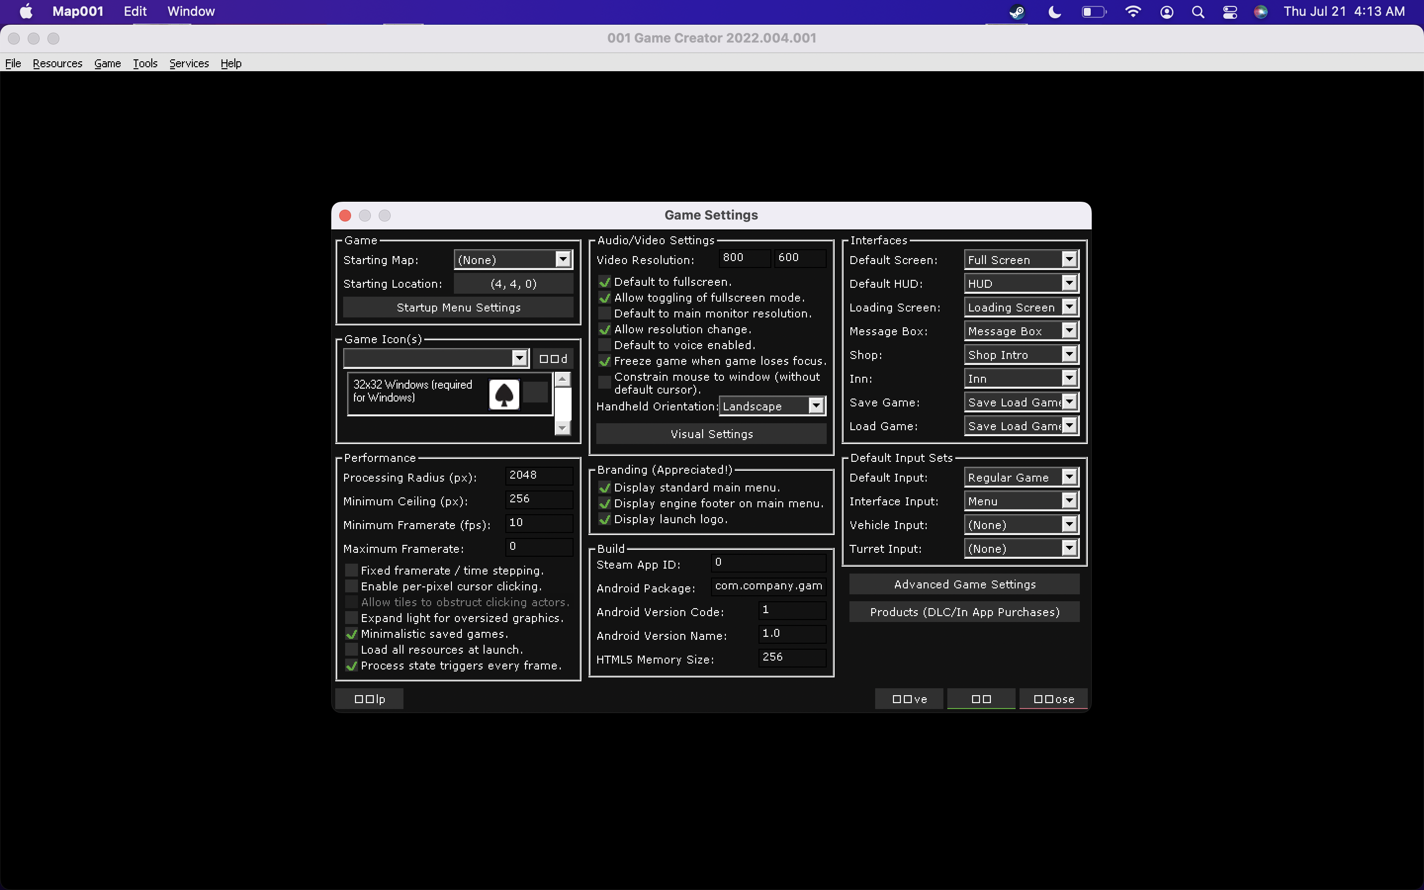Click Startup Menu Settings button
1424x890 pixels.
pos(458,307)
